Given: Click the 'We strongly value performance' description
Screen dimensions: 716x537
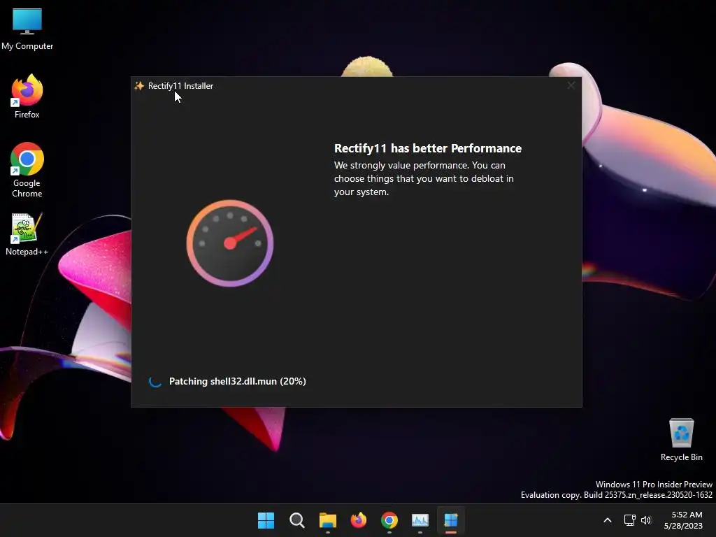Looking at the screenshot, I should (x=424, y=178).
